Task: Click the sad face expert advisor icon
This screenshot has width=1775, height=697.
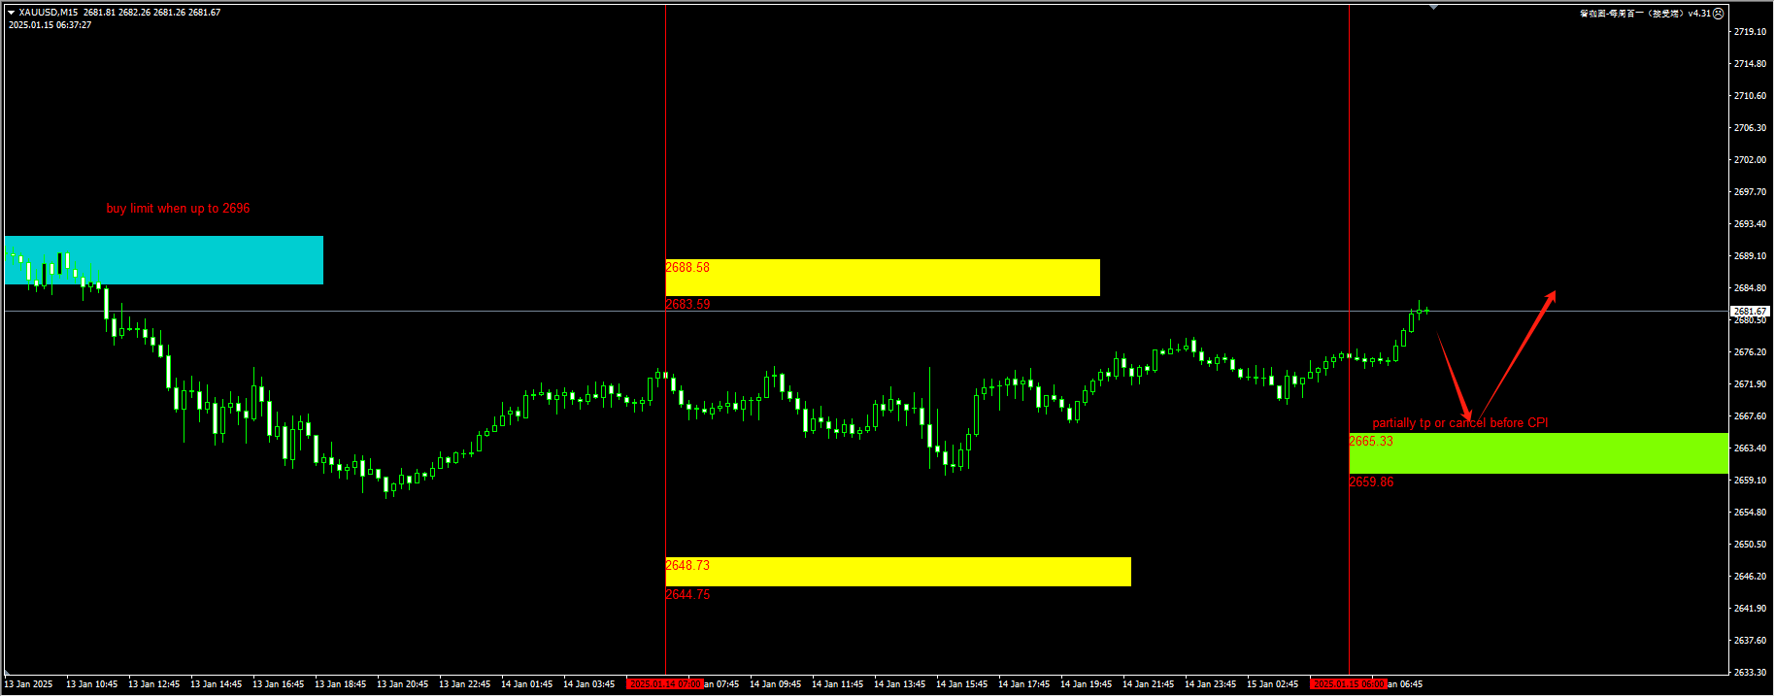Action: click(x=1718, y=14)
